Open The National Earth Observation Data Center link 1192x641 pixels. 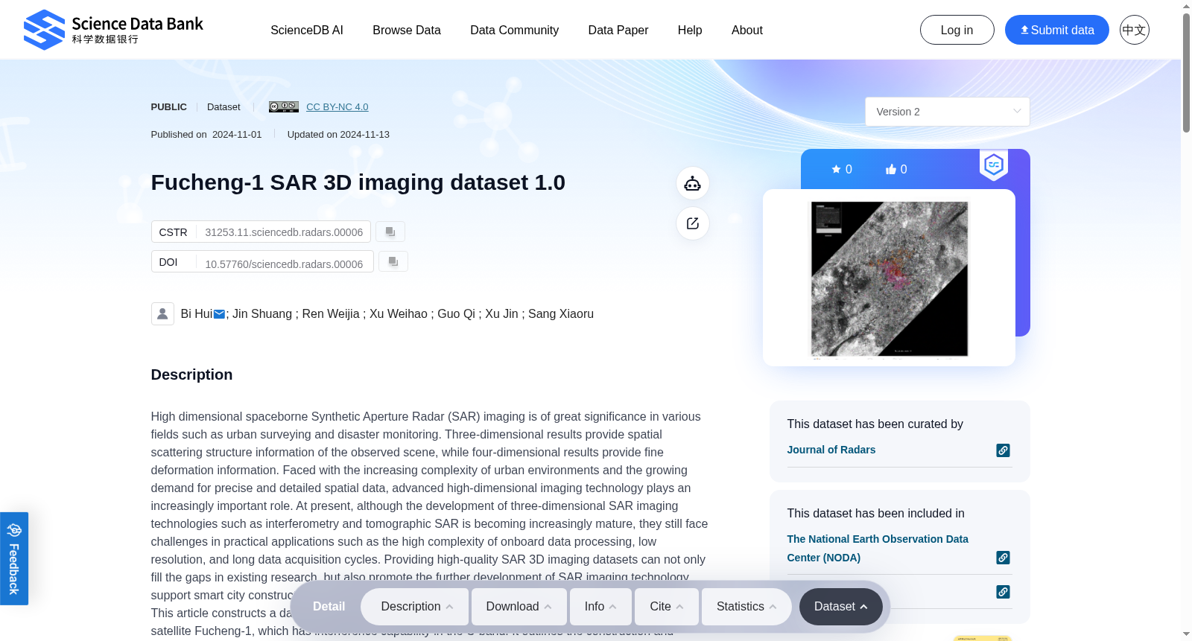click(878, 548)
